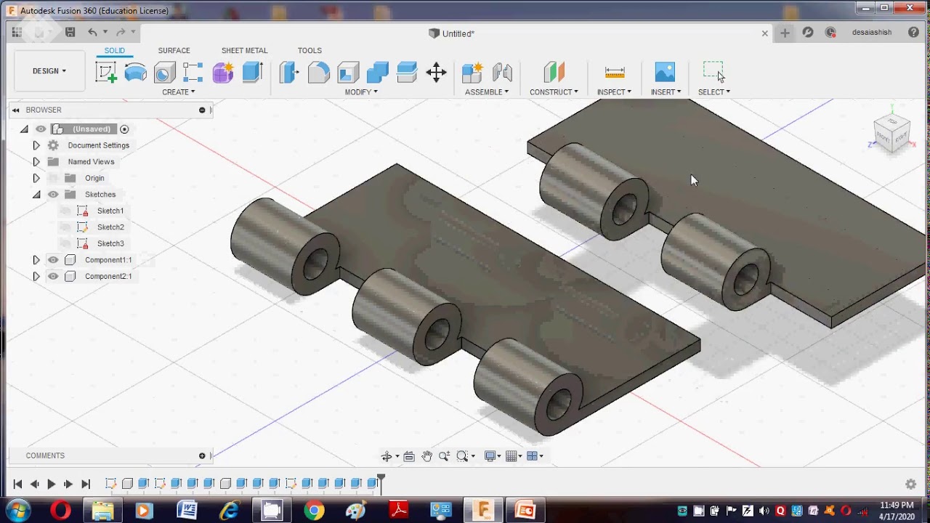Open the INSPECT dropdown menu
Viewport: 930px width, 523px height.
pos(614,92)
